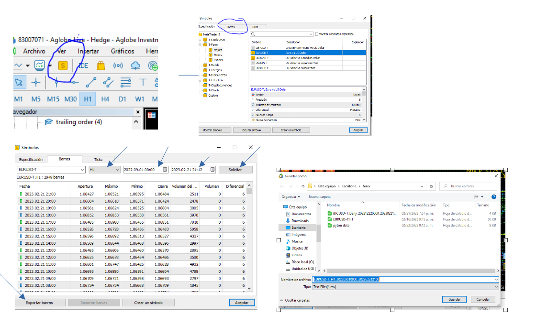Switch to the D1 timeframe

[x=122, y=99]
